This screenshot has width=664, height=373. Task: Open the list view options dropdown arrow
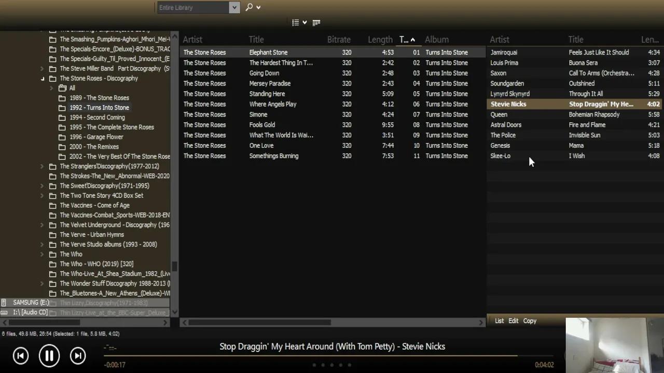point(305,22)
